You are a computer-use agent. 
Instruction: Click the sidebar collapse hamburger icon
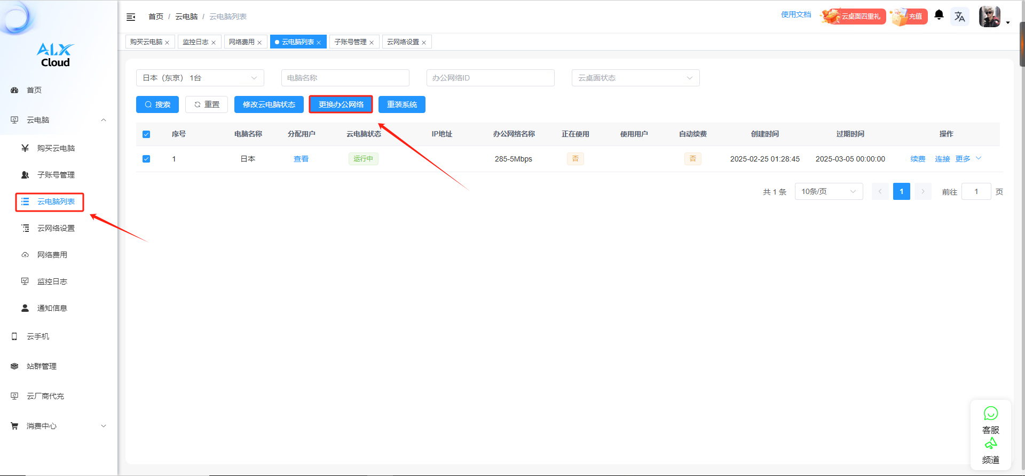point(131,17)
